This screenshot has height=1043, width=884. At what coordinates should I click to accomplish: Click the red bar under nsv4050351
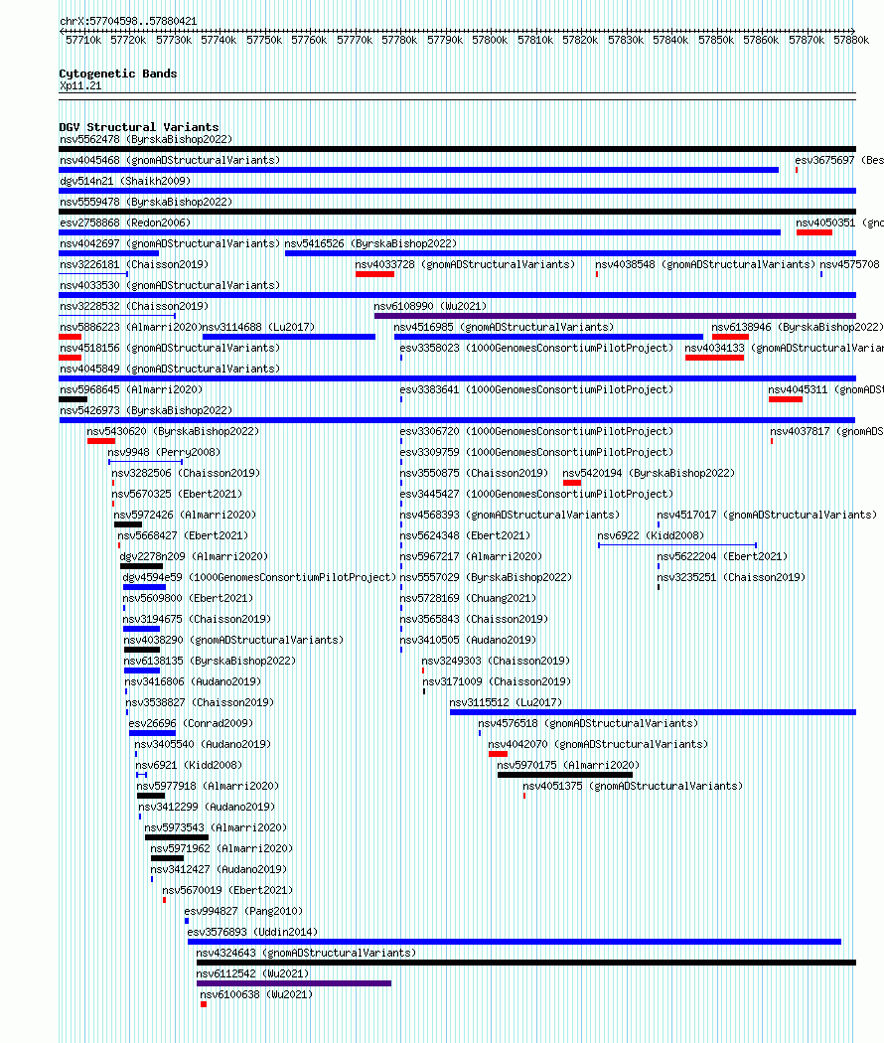coord(814,232)
